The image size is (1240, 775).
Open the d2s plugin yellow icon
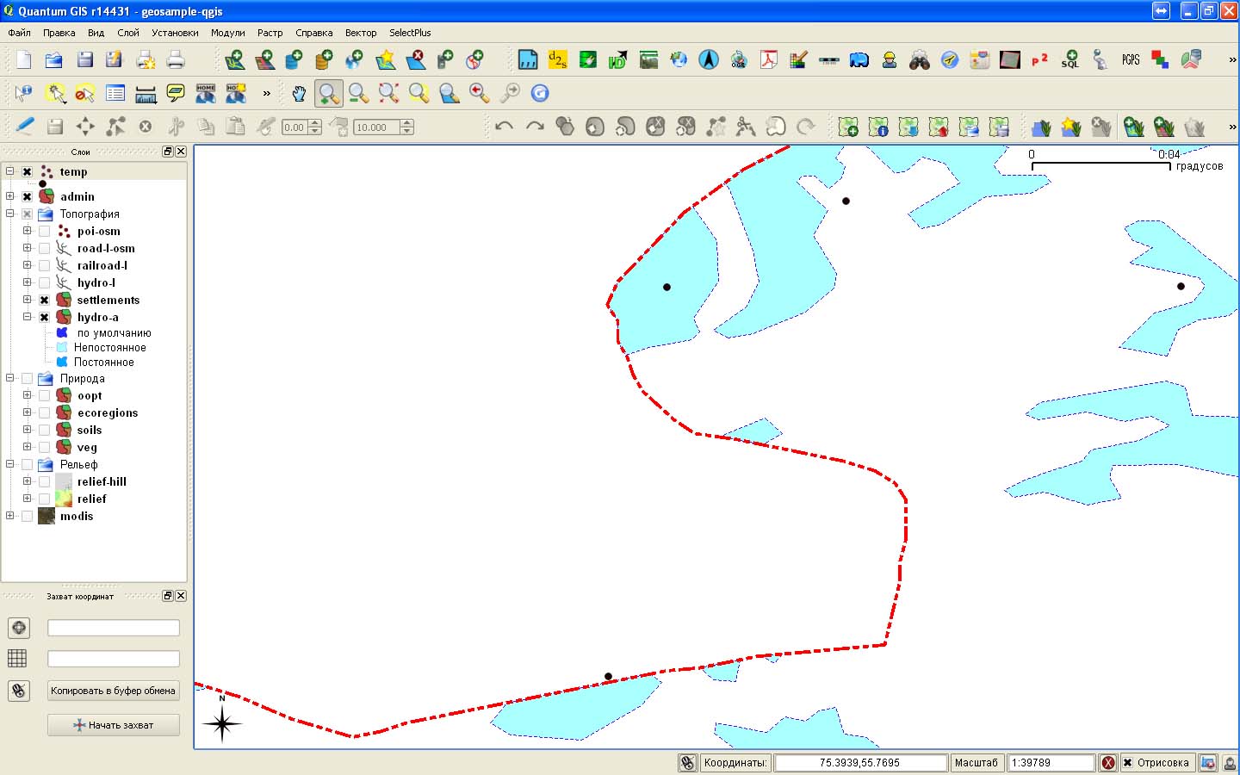click(x=558, y=59)
